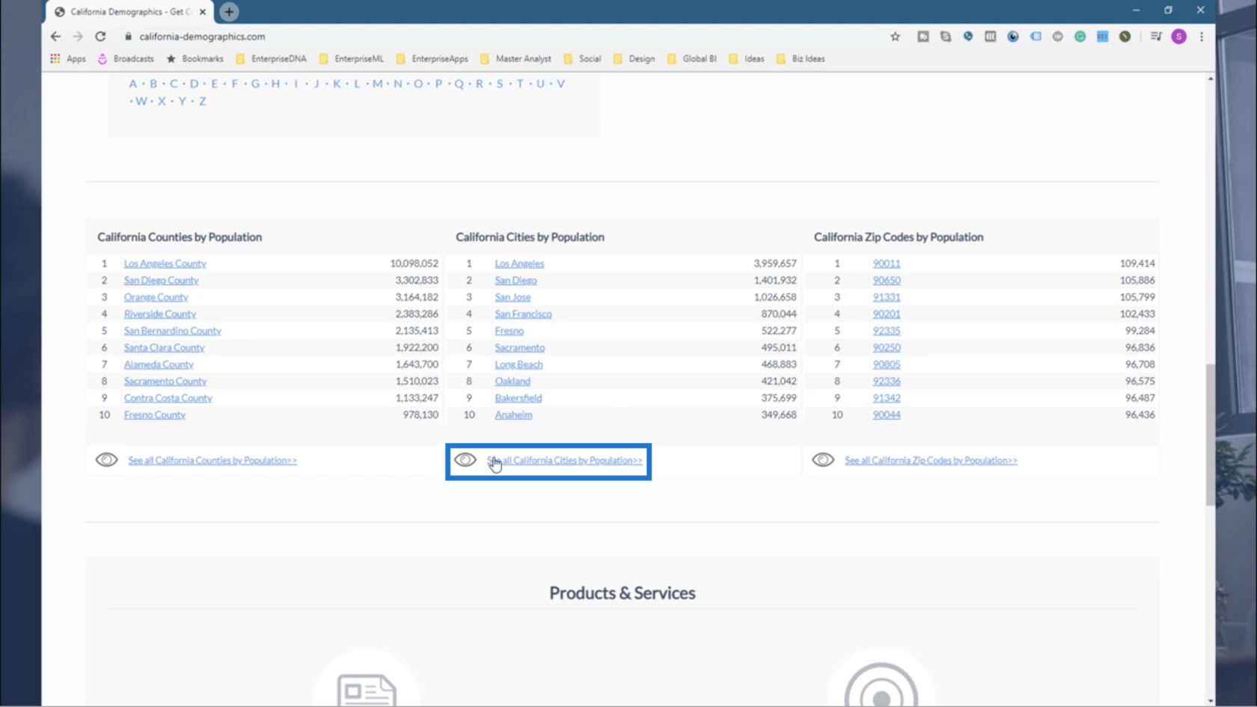Open zip code 91331 link
Viewport: 1257px width, 707px height.
click(886, 297)
